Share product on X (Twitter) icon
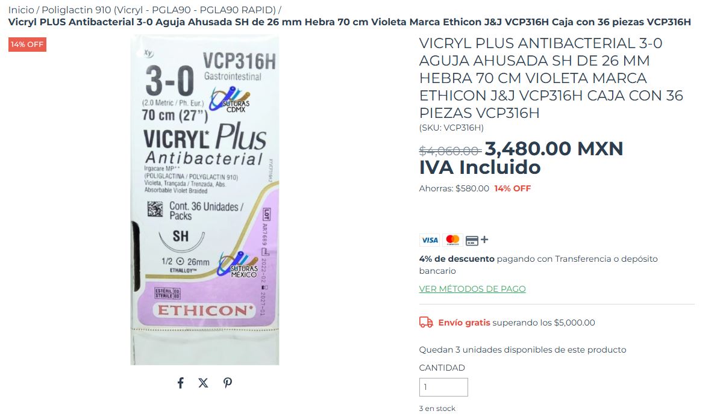726x420 pixels. (204, 383)
